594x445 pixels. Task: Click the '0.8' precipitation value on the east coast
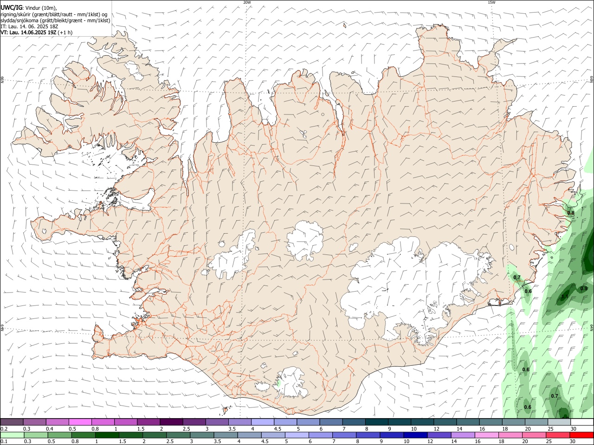[x=571, y=213]
